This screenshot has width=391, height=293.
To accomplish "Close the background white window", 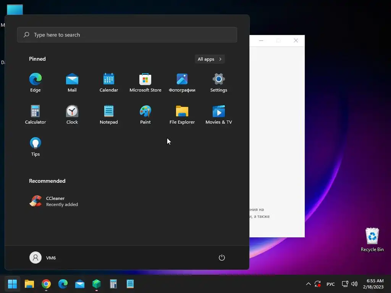I will (x=296, y=40).
